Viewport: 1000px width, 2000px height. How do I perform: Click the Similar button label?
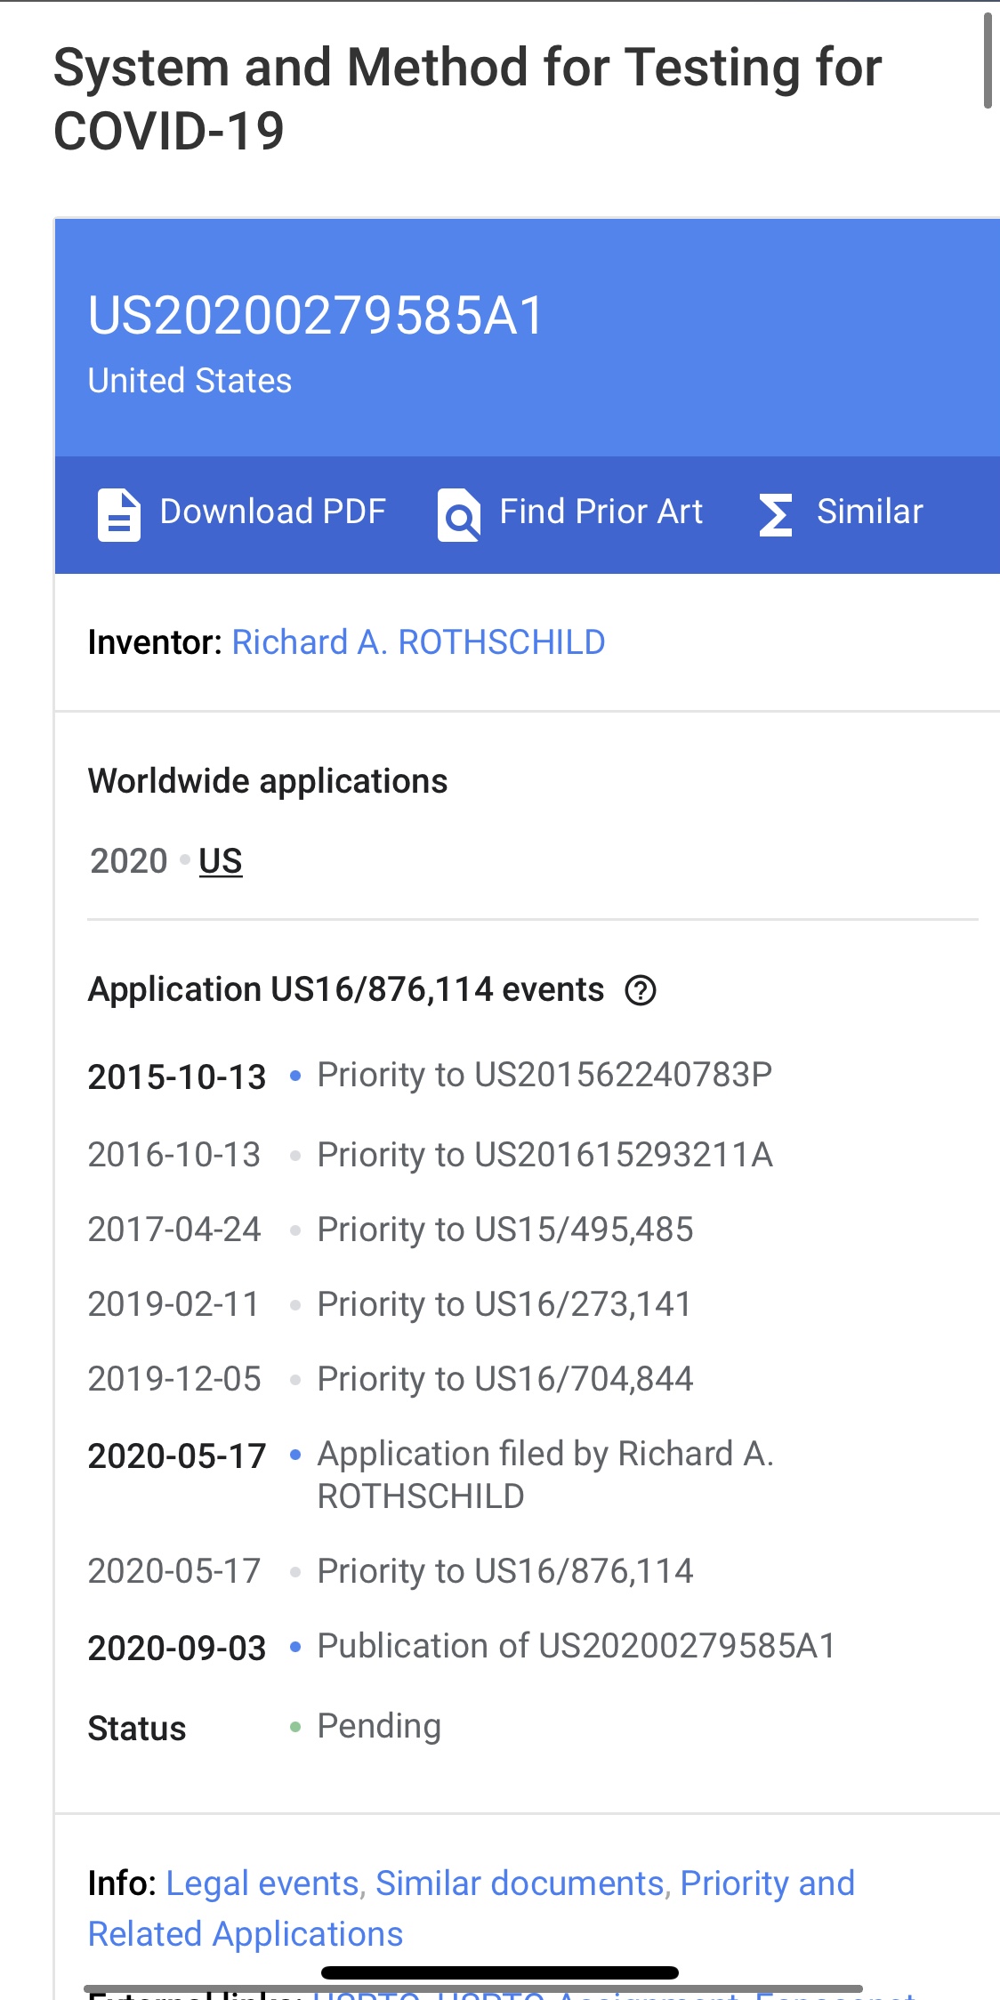coord(870,512)
